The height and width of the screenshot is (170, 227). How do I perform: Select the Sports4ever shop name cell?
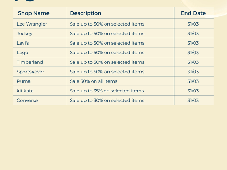click(31, 72)
